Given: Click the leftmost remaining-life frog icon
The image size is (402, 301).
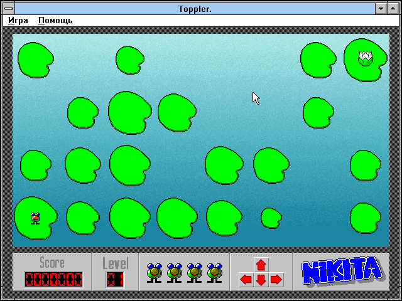Looking at the screenshot, I should tap(155, 273).
